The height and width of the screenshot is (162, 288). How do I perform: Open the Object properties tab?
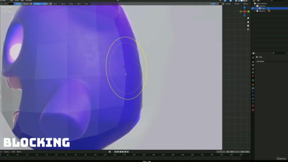click(x=253, y=85)
